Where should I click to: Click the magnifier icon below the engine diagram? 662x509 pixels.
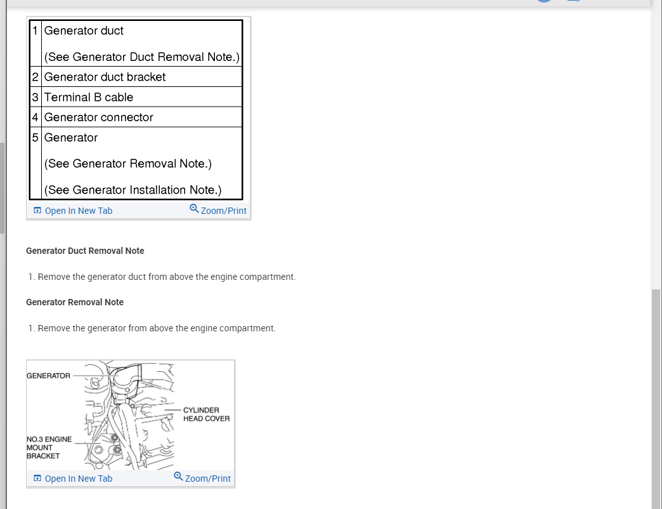[x=178, y=477]
